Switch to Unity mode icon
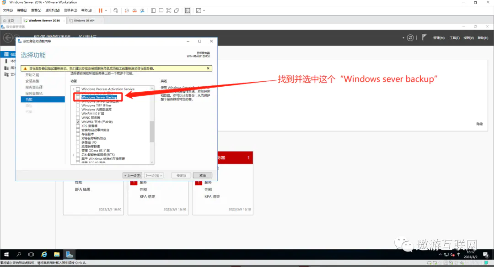This screenshot has width=494, height=267. [x=177, y=10]
